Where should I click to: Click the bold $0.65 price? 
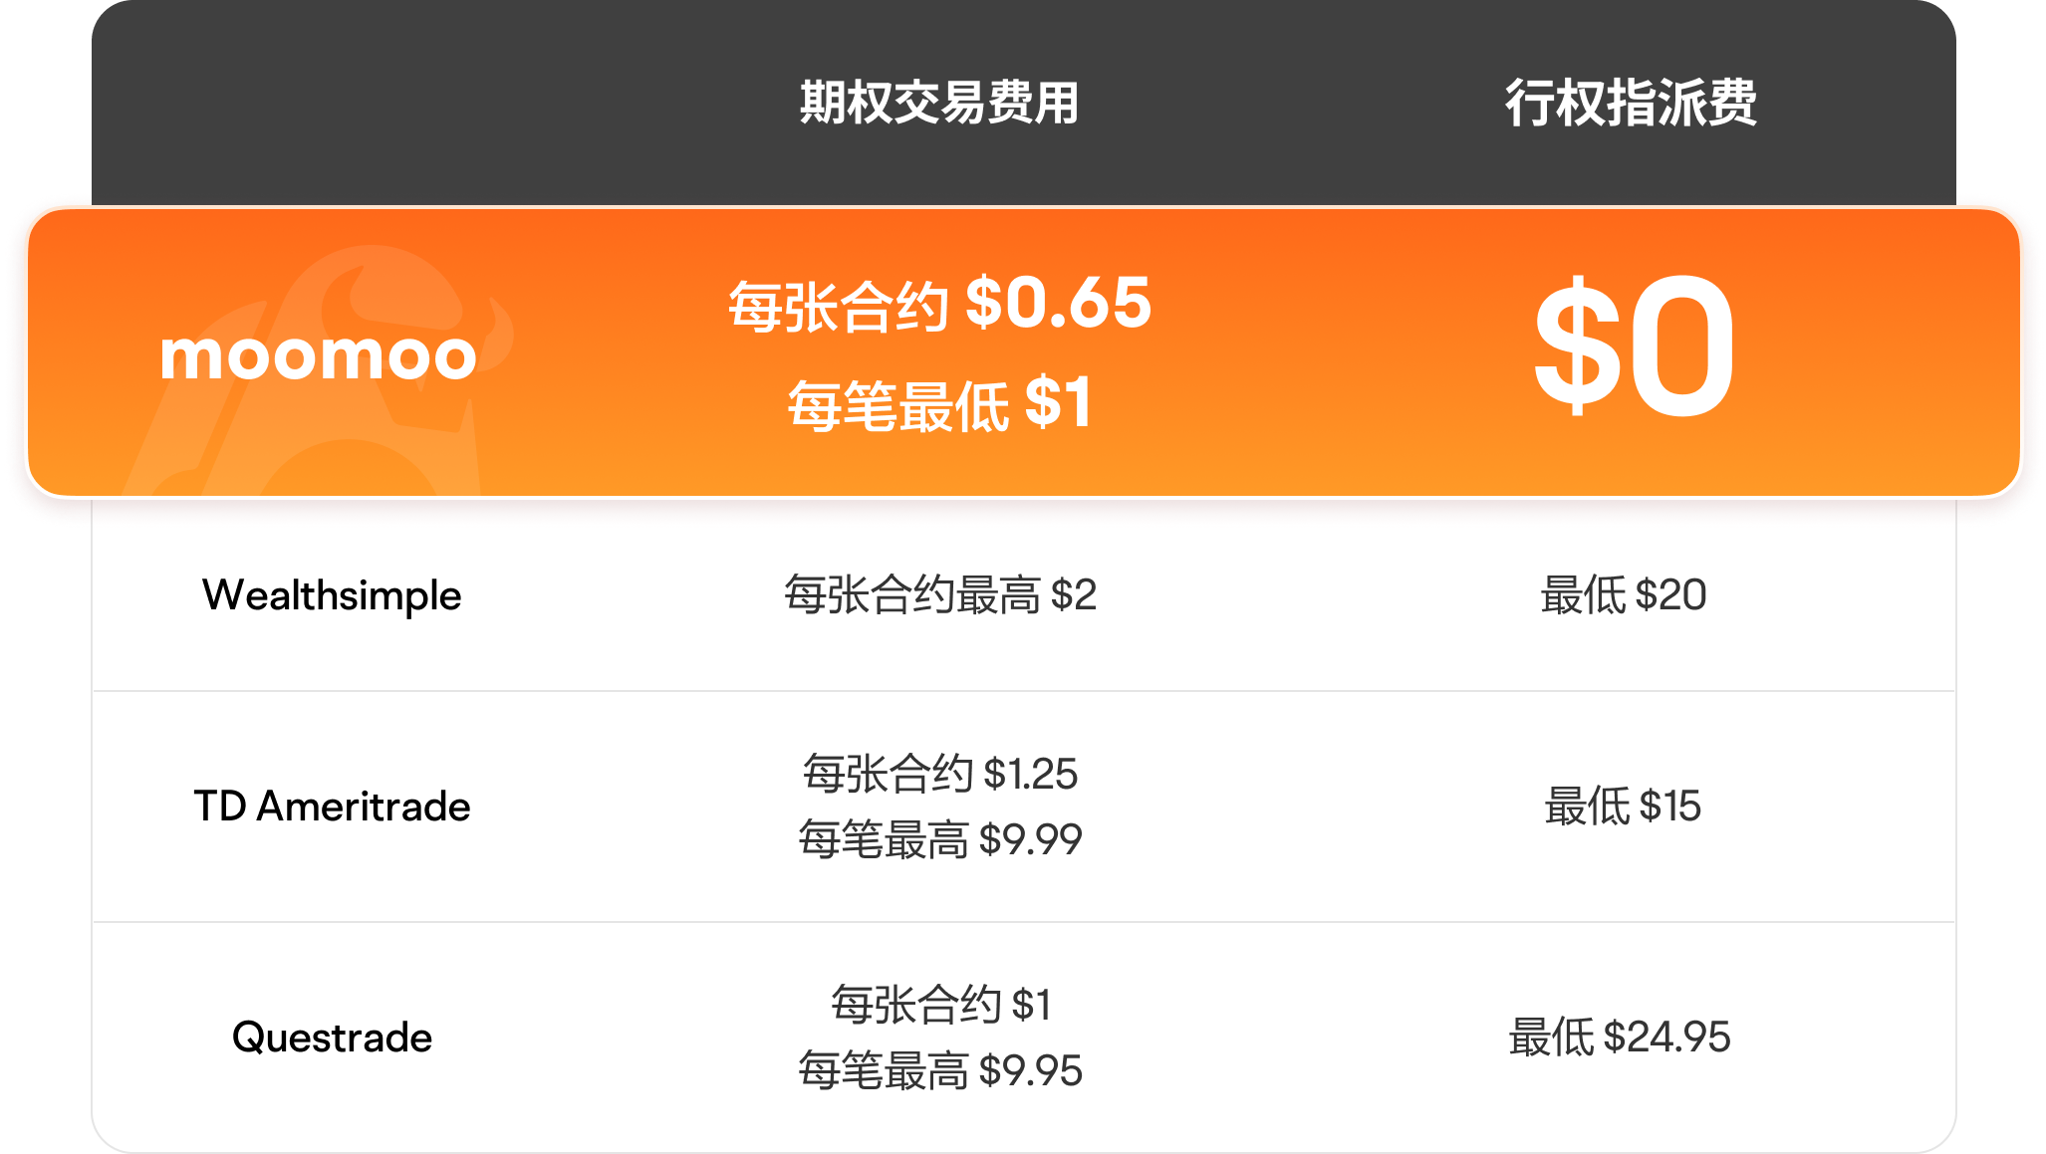point(1058,303)
